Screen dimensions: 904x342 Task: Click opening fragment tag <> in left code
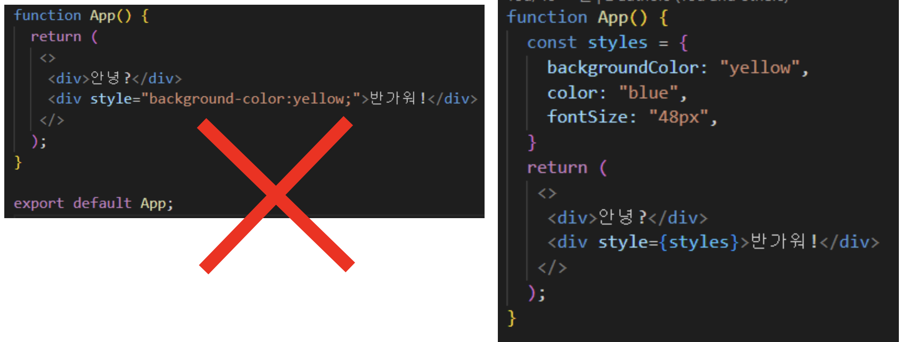point(48,58)
